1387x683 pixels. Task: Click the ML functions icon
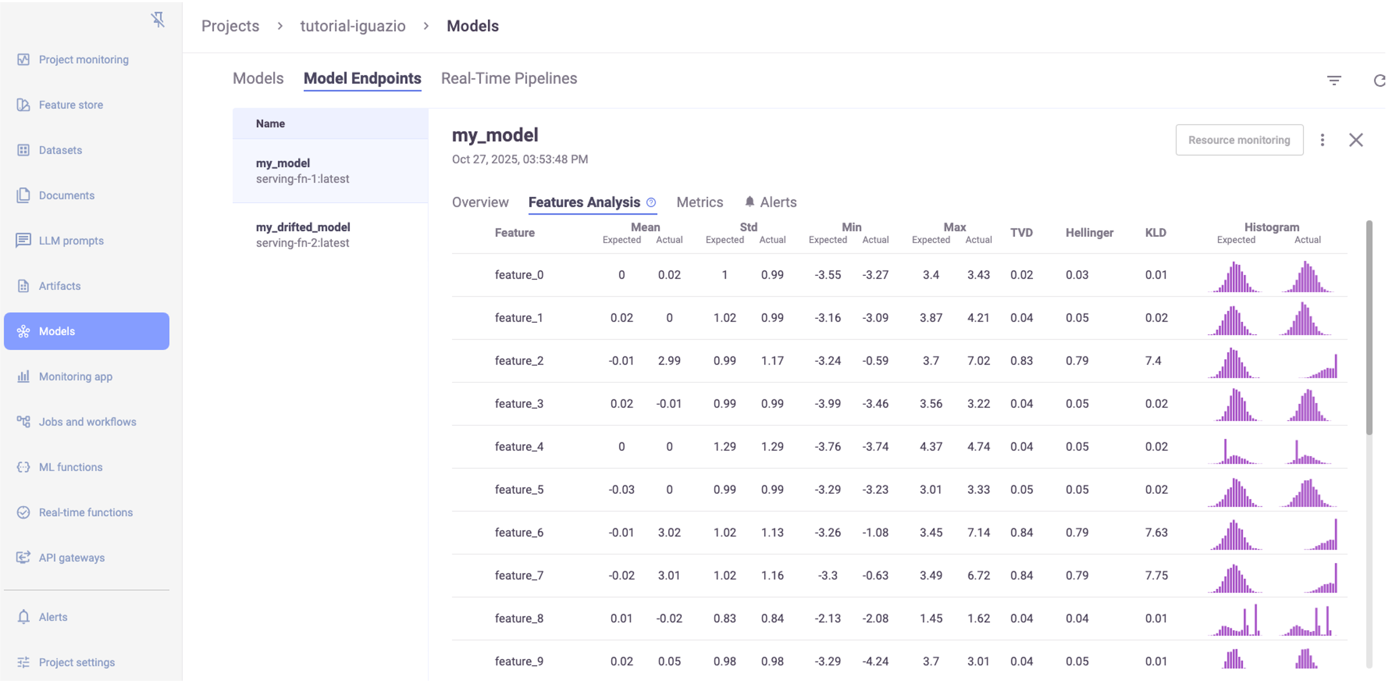click(x=23, y=467)
